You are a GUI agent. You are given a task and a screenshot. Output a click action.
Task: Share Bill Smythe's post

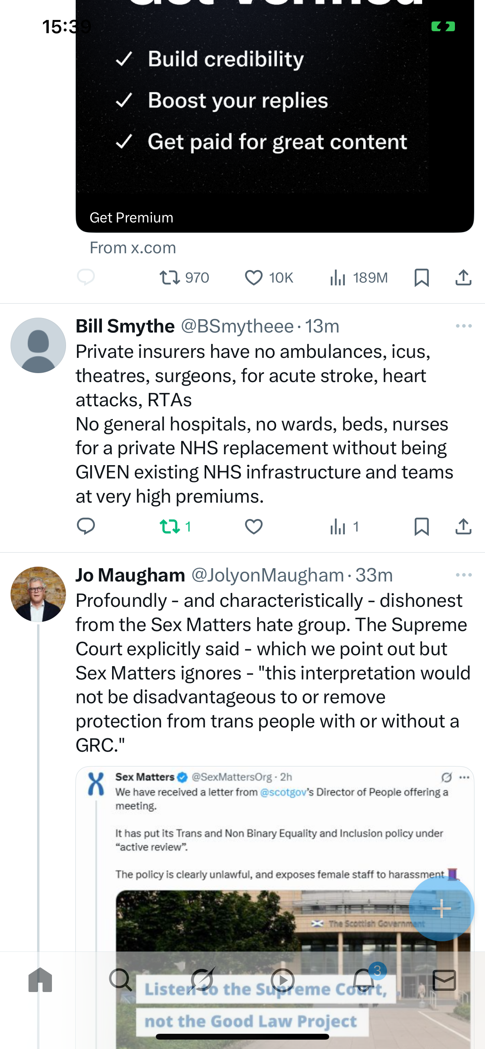click(x=464, y=526)
